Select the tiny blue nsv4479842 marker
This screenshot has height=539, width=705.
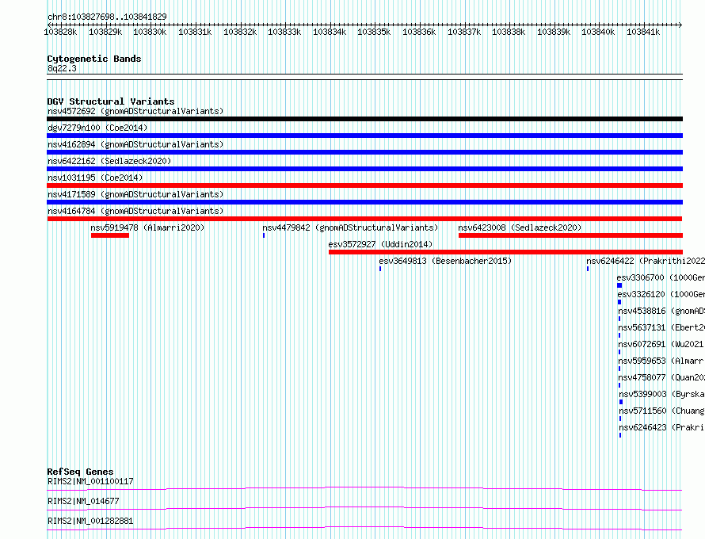point(264,235)
